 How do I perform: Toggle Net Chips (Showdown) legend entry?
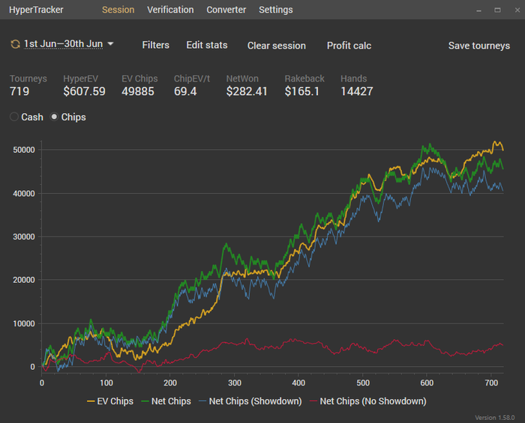250,401
